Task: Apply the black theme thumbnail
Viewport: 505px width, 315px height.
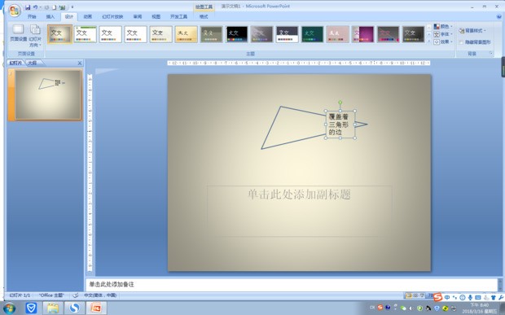Action: coord(237,34)
